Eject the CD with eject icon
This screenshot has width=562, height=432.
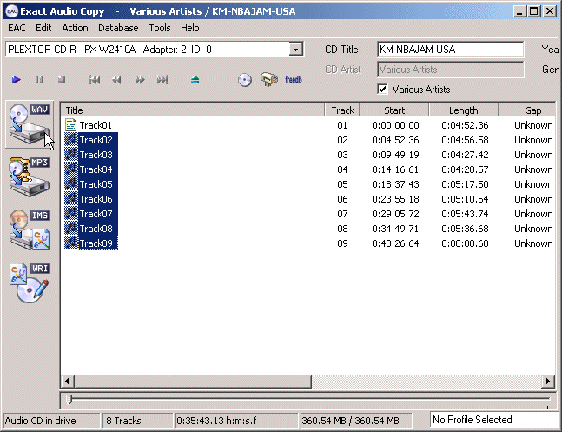pyautogui.click(x=195, y=80)
